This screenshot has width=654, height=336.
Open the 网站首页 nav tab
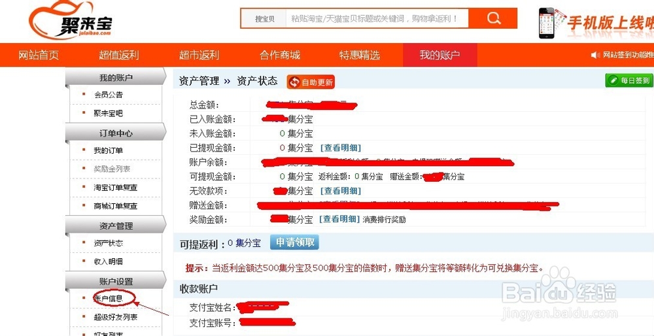pyautogui.click(x=39, y=55)
